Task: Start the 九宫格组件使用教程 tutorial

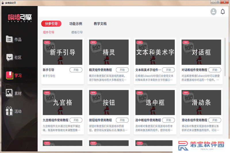Action: 76,120
